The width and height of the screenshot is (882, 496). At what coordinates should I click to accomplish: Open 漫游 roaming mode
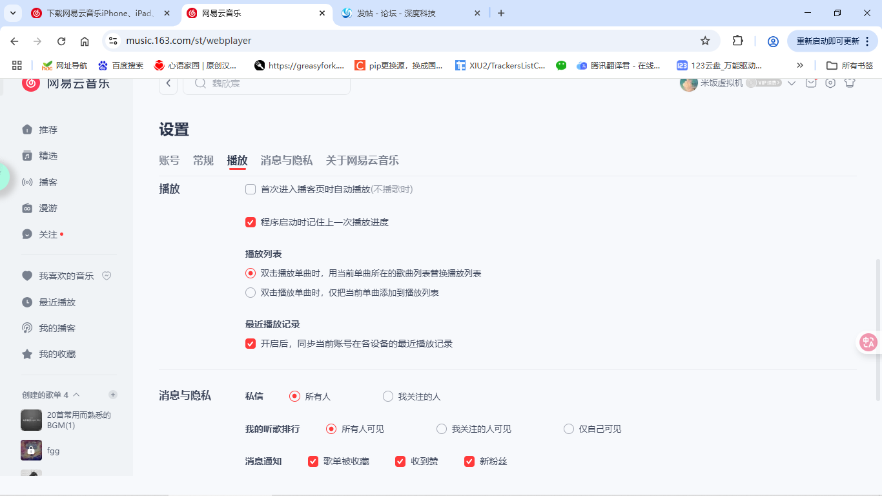40,208
